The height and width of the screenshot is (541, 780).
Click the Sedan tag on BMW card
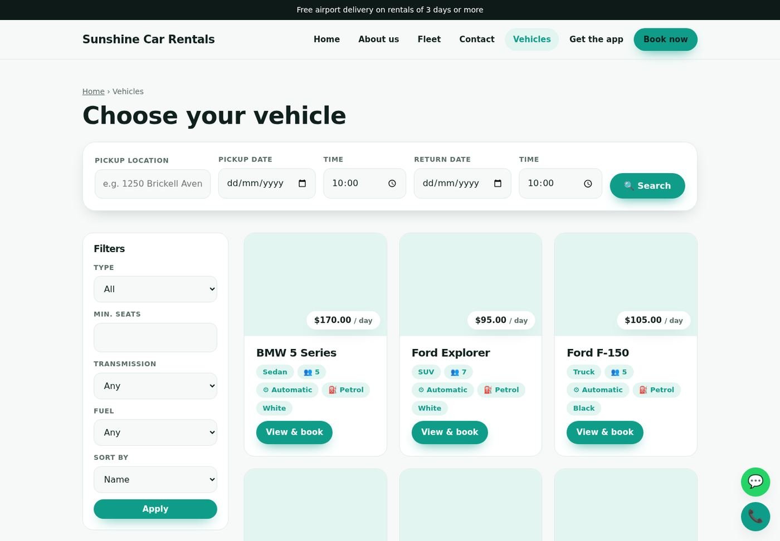[x=275, y=372]
